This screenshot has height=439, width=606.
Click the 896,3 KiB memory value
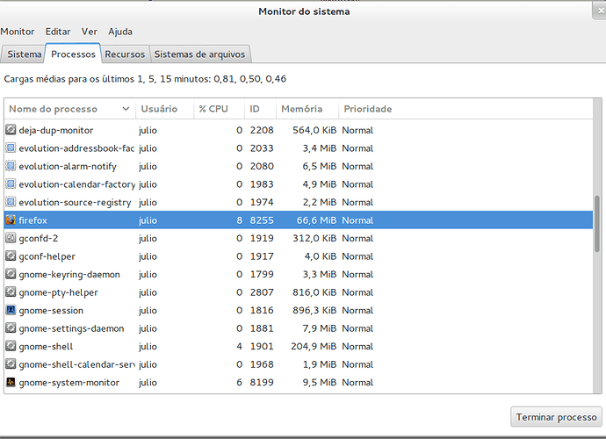coord(314,310)
